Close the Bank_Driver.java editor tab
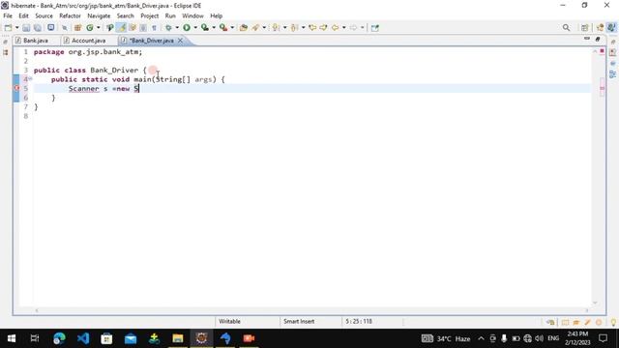Screen dimensions: 619x348 180,41
